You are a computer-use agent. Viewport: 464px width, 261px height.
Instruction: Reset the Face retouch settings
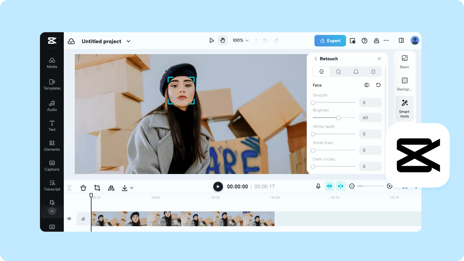pos(378,85)
